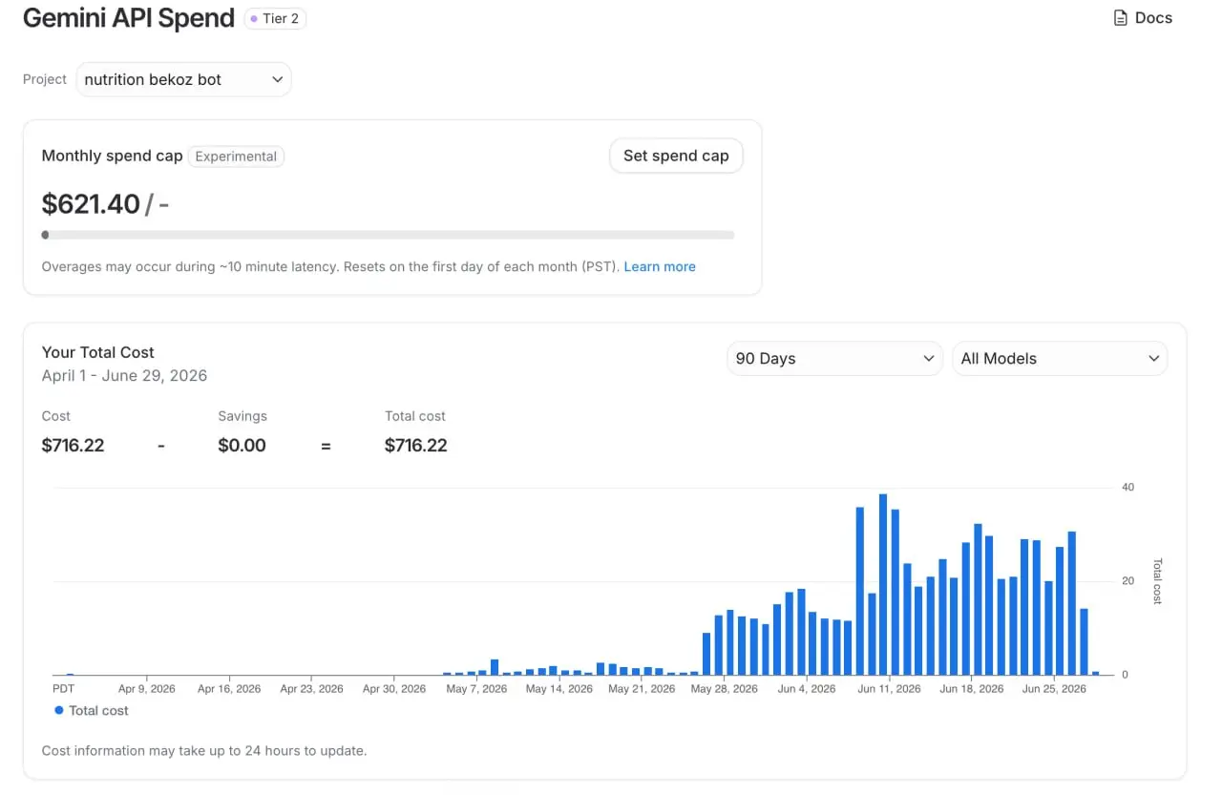
Task: Click the Set spend cap button
Action: coord(676,156)
